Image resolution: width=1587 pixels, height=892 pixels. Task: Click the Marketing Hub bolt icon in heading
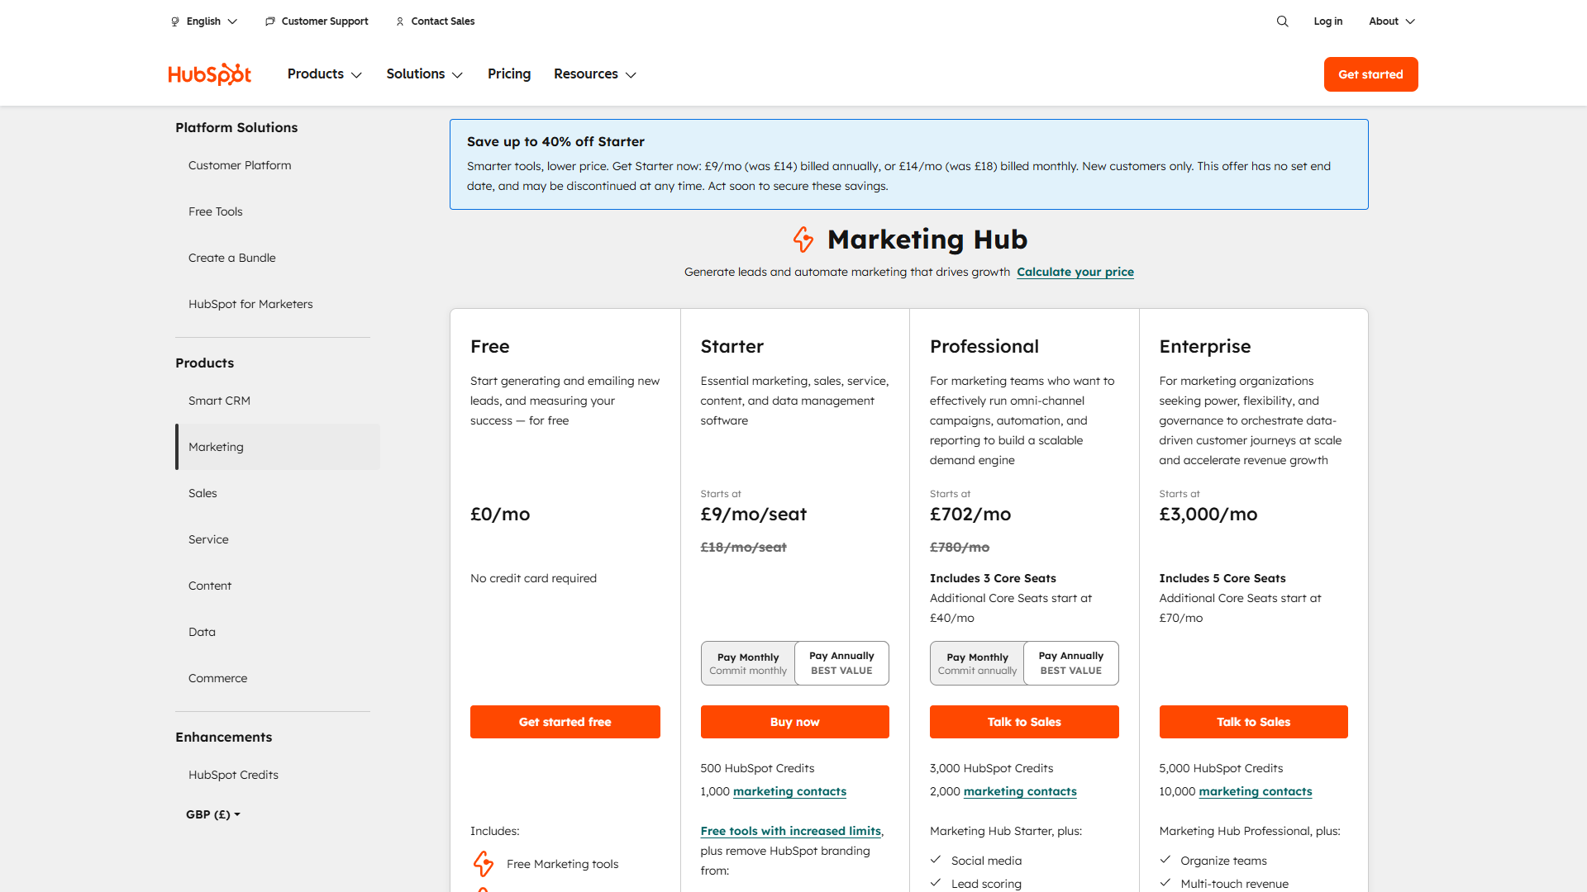(803, 240)
